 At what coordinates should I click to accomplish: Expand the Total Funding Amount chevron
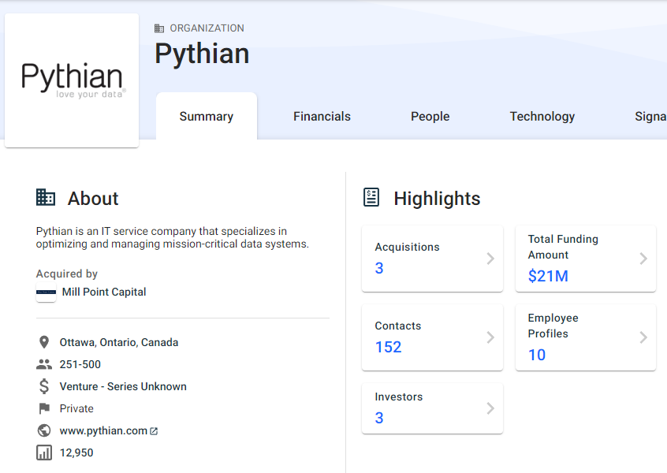(643, 259)
